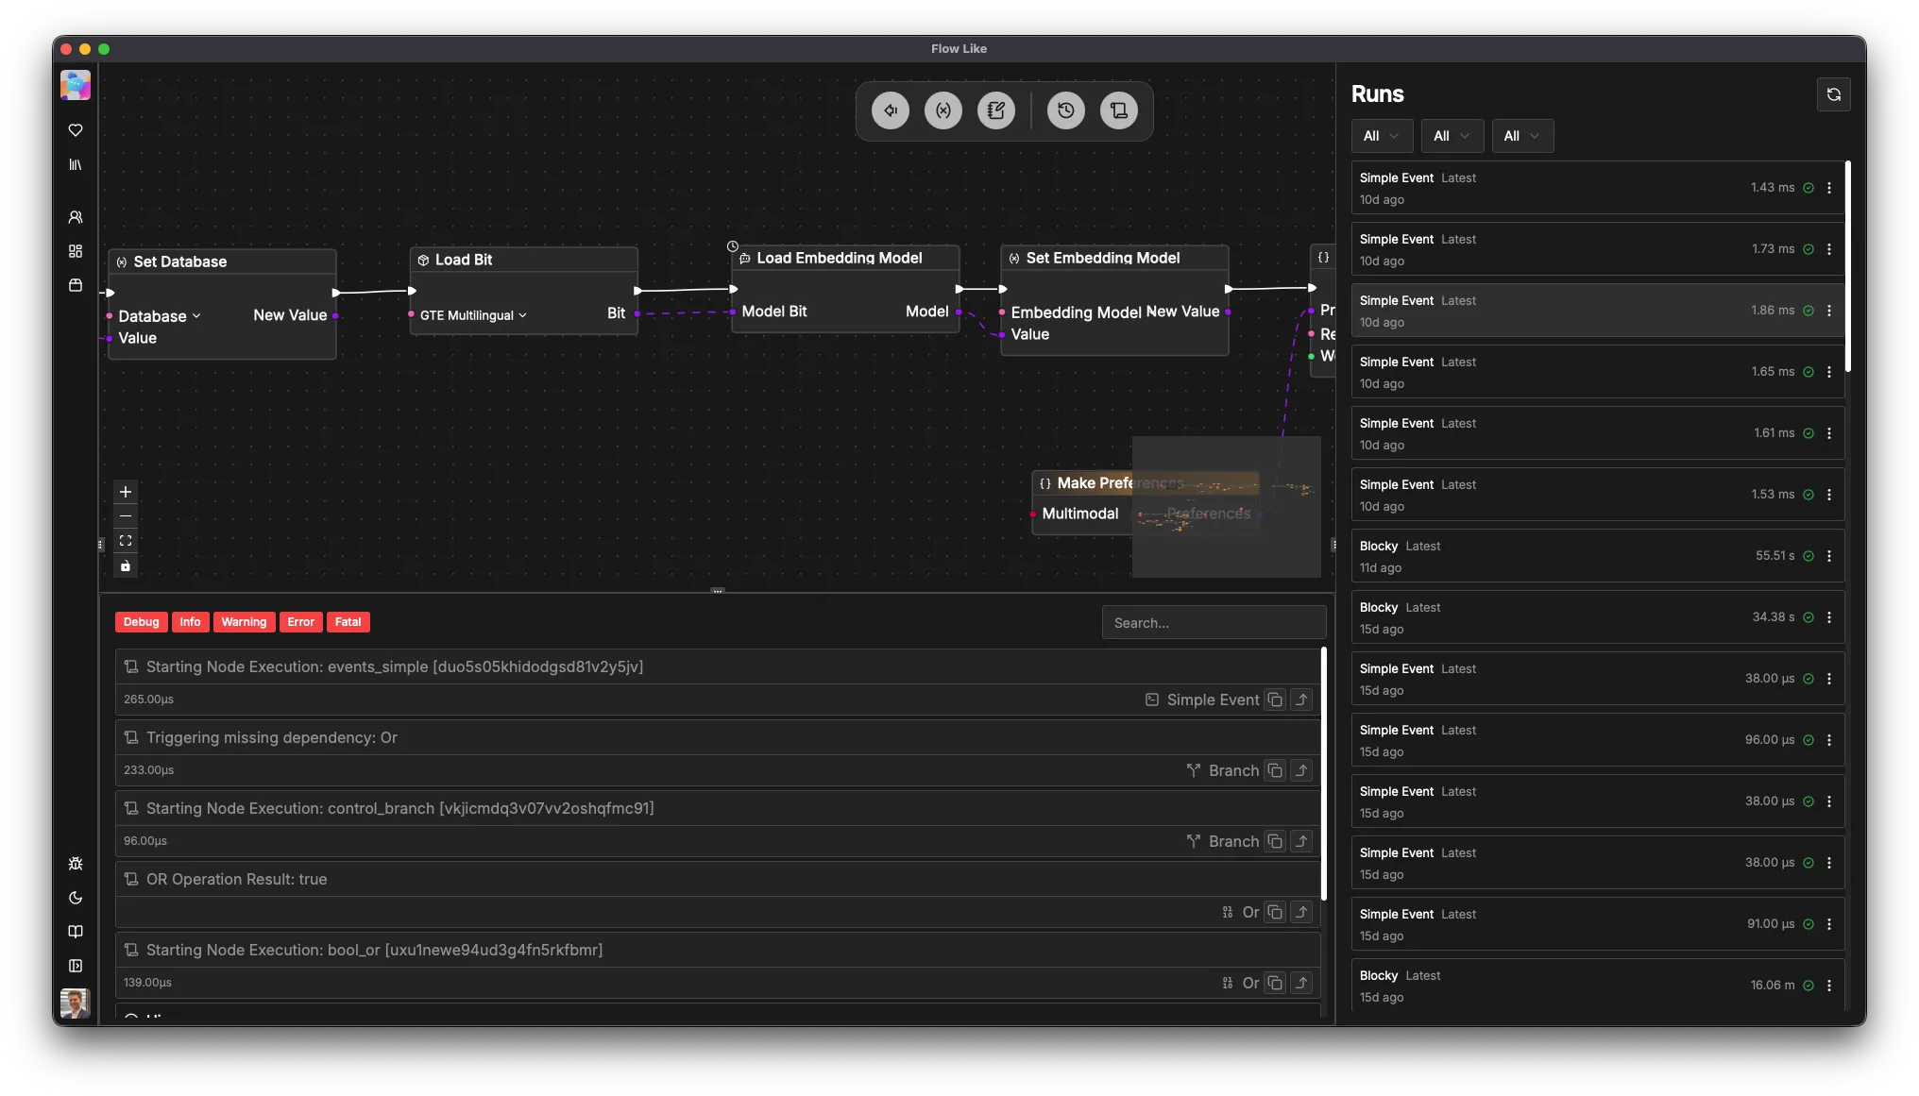Click the fit-to-view button on the canvas
1919x1096 pixels.
126,541
